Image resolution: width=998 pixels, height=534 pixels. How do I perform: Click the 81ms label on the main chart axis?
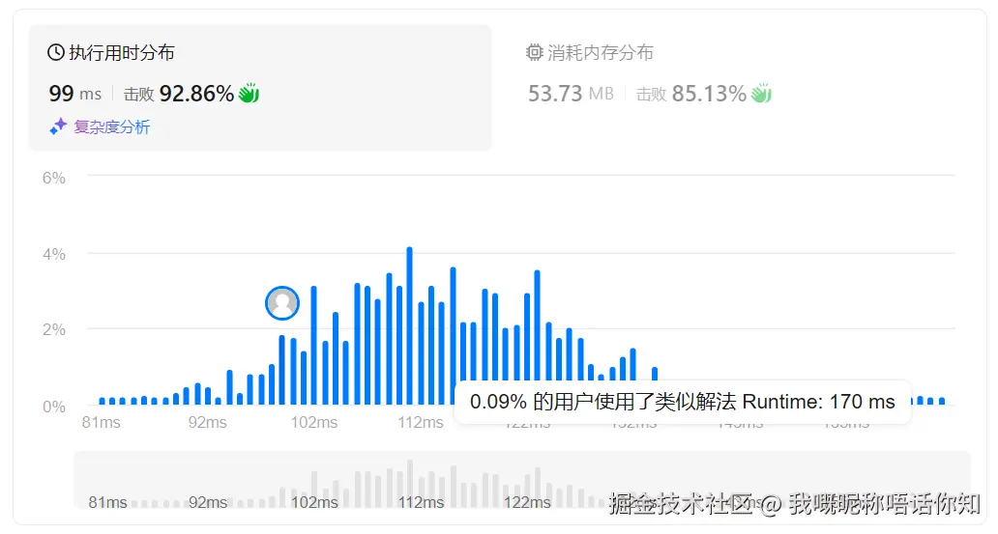point(101,422)
